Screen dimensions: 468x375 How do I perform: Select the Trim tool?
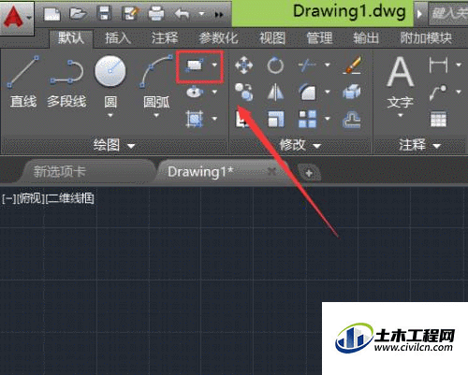(307, 65)
